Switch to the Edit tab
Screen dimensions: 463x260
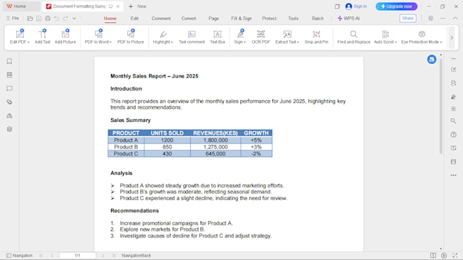[x=135, y=18]
